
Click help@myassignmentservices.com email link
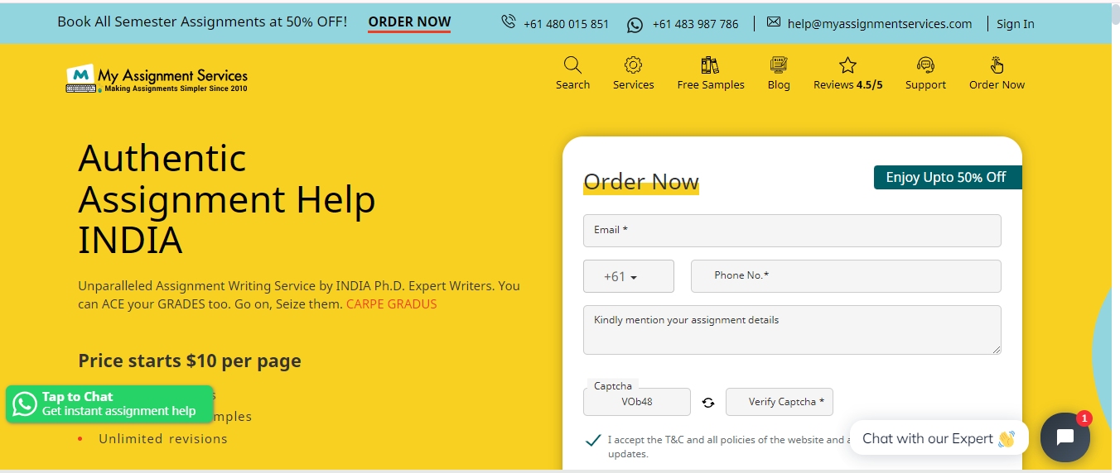tap(880, 24)
